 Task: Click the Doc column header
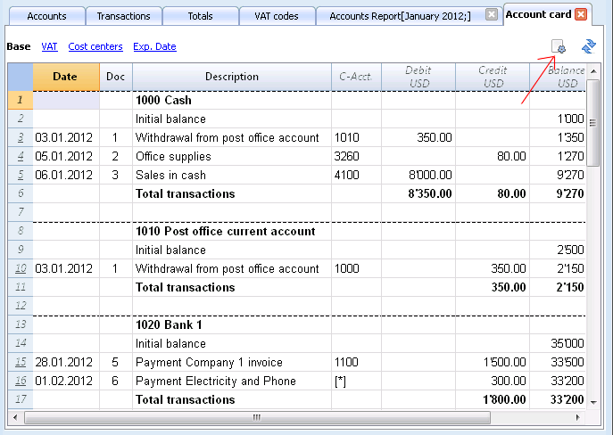tap(116, 77)
